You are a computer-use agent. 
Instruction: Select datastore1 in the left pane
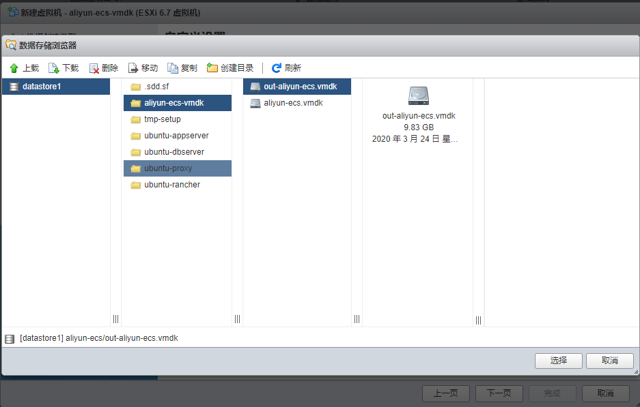42,87
